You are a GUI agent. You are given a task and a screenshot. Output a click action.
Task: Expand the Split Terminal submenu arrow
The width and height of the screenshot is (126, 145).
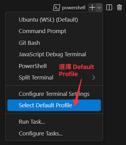94,78
